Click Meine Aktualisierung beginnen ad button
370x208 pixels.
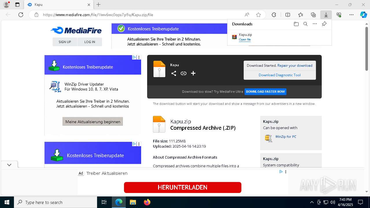(93, 122)
